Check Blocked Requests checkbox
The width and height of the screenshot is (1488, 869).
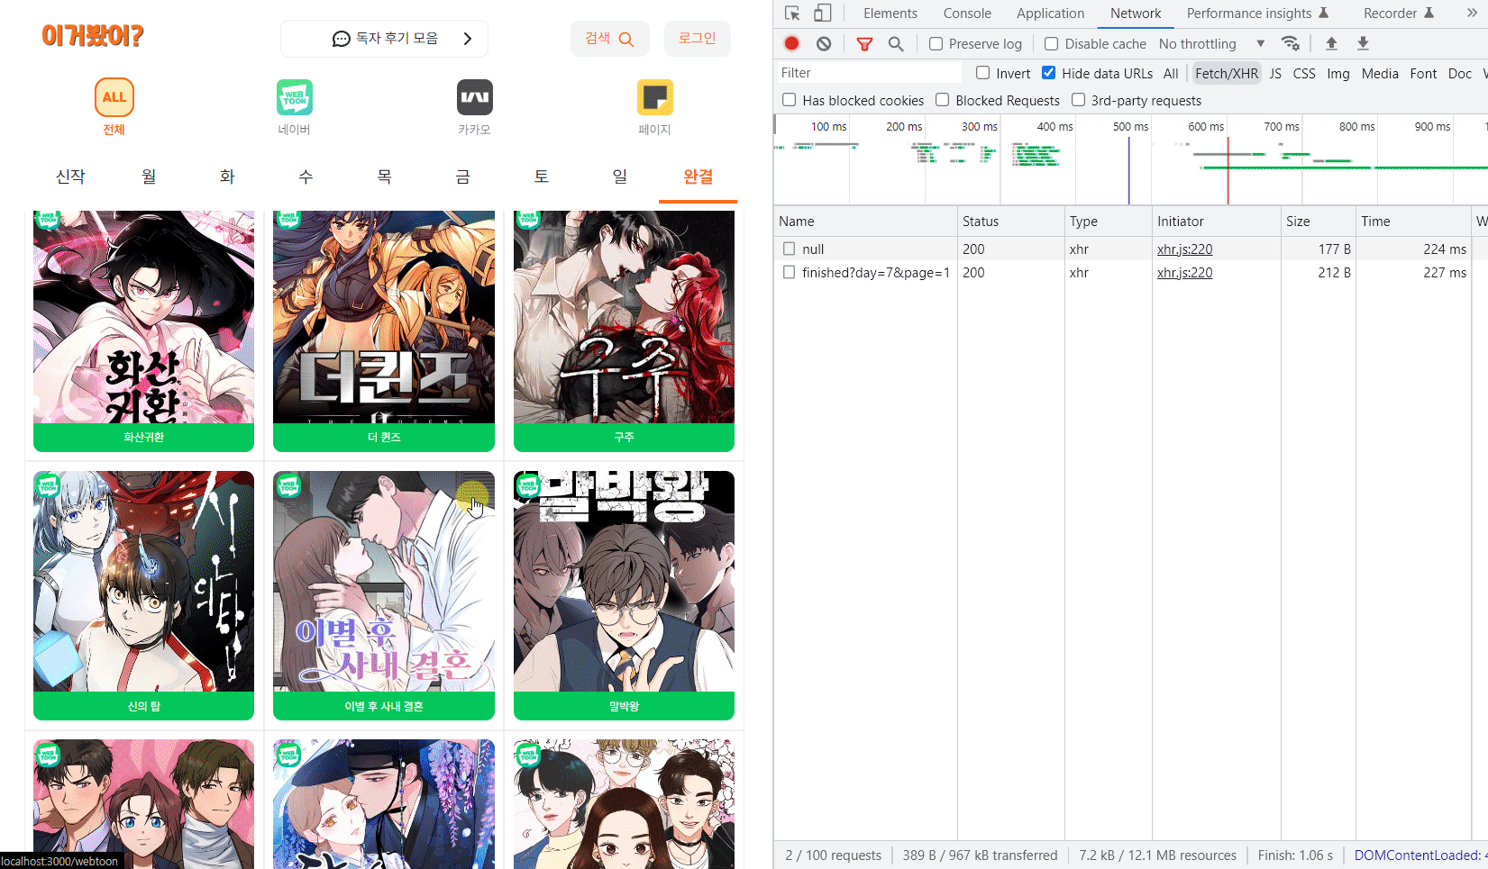click(943, 100)
